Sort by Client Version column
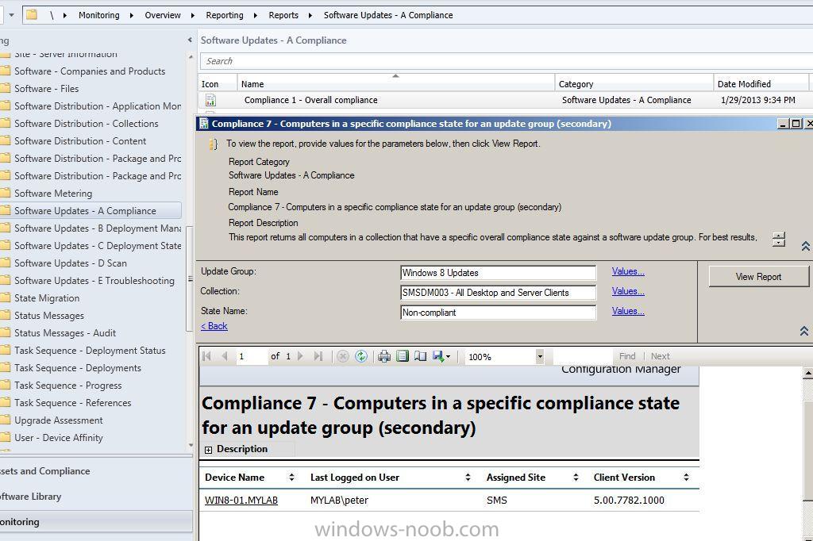 coord(686,478)
